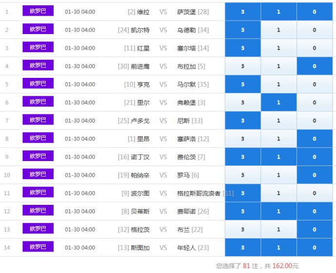The width and height of the screenshot is (336, 273).
Task: Select 3 for 帕纳辛 vs 罗马
Action: point(243,175)
